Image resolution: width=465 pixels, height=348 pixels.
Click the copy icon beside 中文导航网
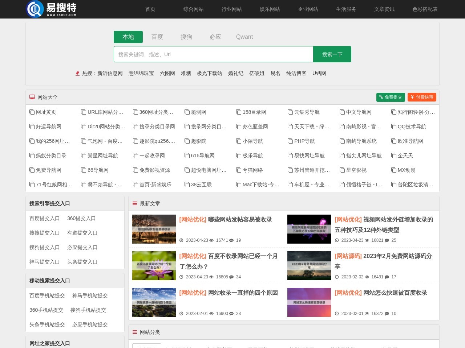pyautogui.click(x=342, y=112)
